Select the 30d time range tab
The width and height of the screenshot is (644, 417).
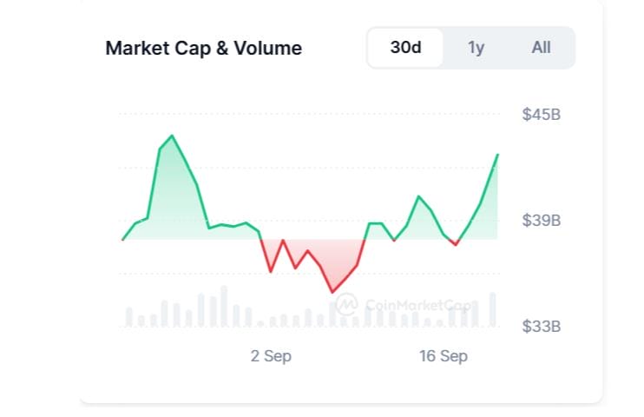point(405,48)
